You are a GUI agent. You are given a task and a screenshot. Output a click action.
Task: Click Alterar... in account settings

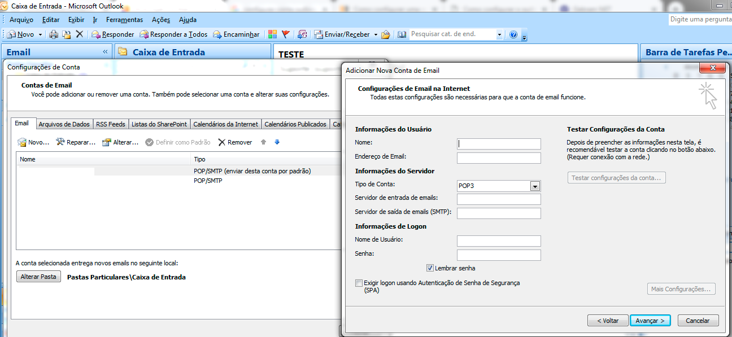point(120,142)
